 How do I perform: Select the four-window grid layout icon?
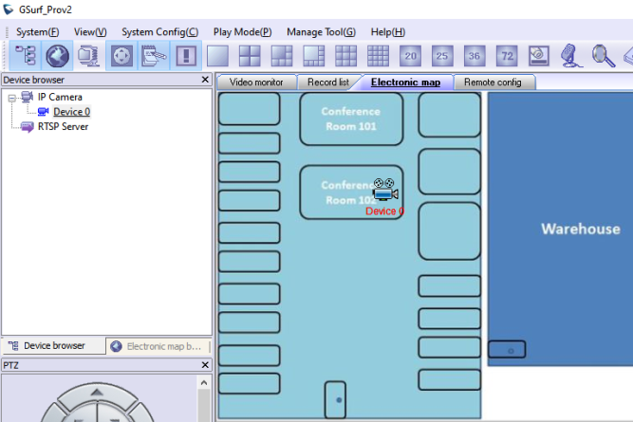click(x=250, y=56)
